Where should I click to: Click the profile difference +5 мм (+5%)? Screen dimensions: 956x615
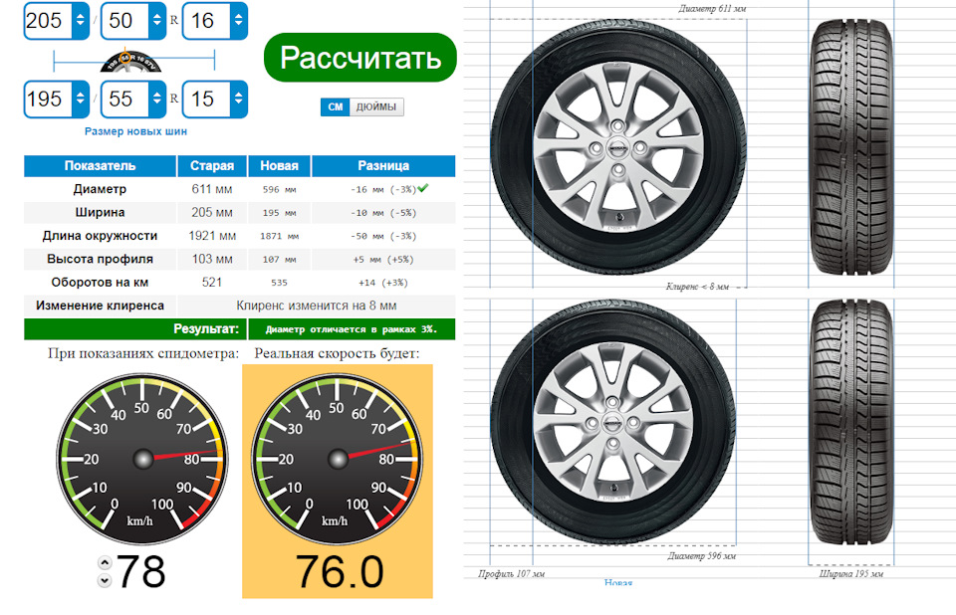383,259
